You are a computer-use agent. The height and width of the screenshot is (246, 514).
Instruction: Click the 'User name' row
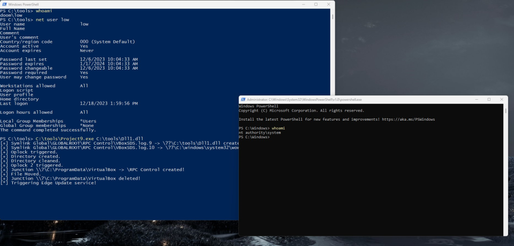(x=44, y=24)
